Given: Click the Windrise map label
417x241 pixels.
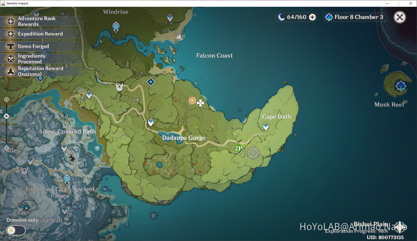Looking at the screenshot, I should [116, 12].
